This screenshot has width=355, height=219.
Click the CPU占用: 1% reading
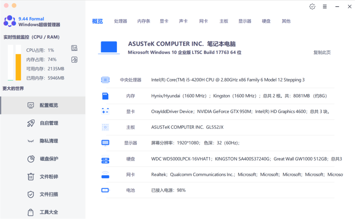pos(40,50)
